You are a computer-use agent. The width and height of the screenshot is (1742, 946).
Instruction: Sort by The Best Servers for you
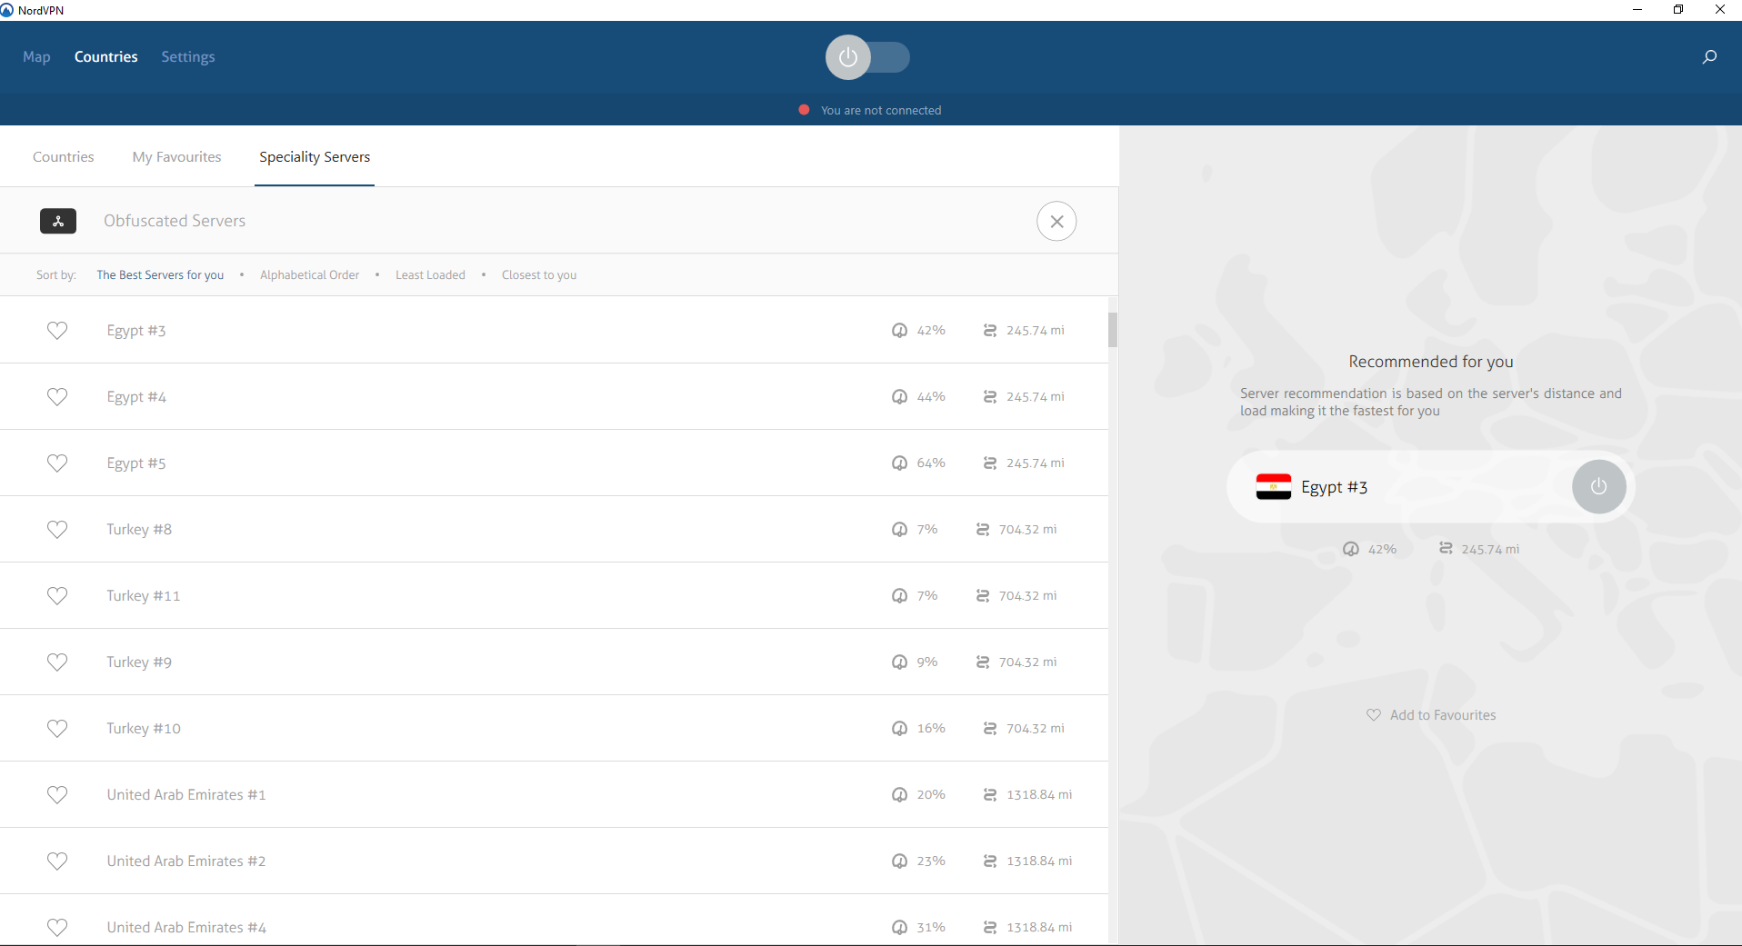coord(160,274)
